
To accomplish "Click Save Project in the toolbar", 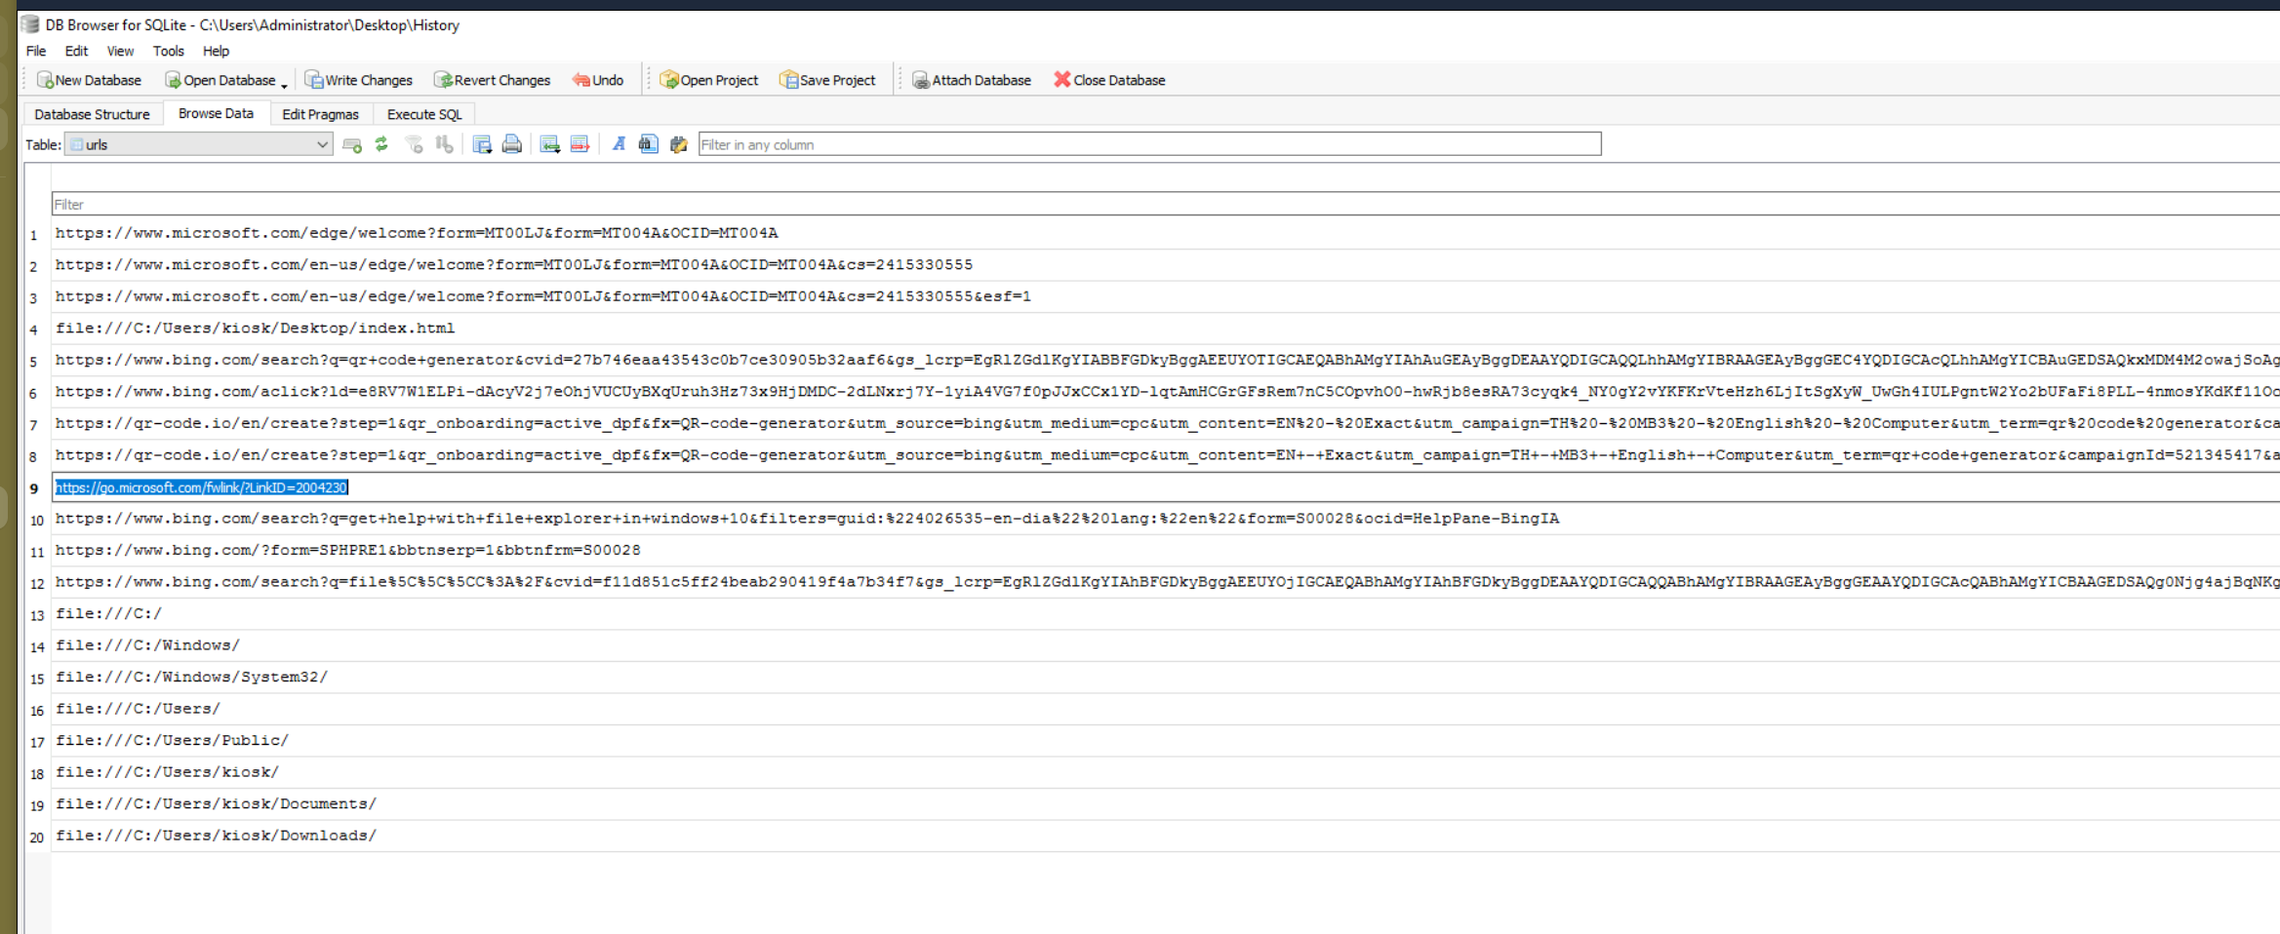I will [827, 80].
